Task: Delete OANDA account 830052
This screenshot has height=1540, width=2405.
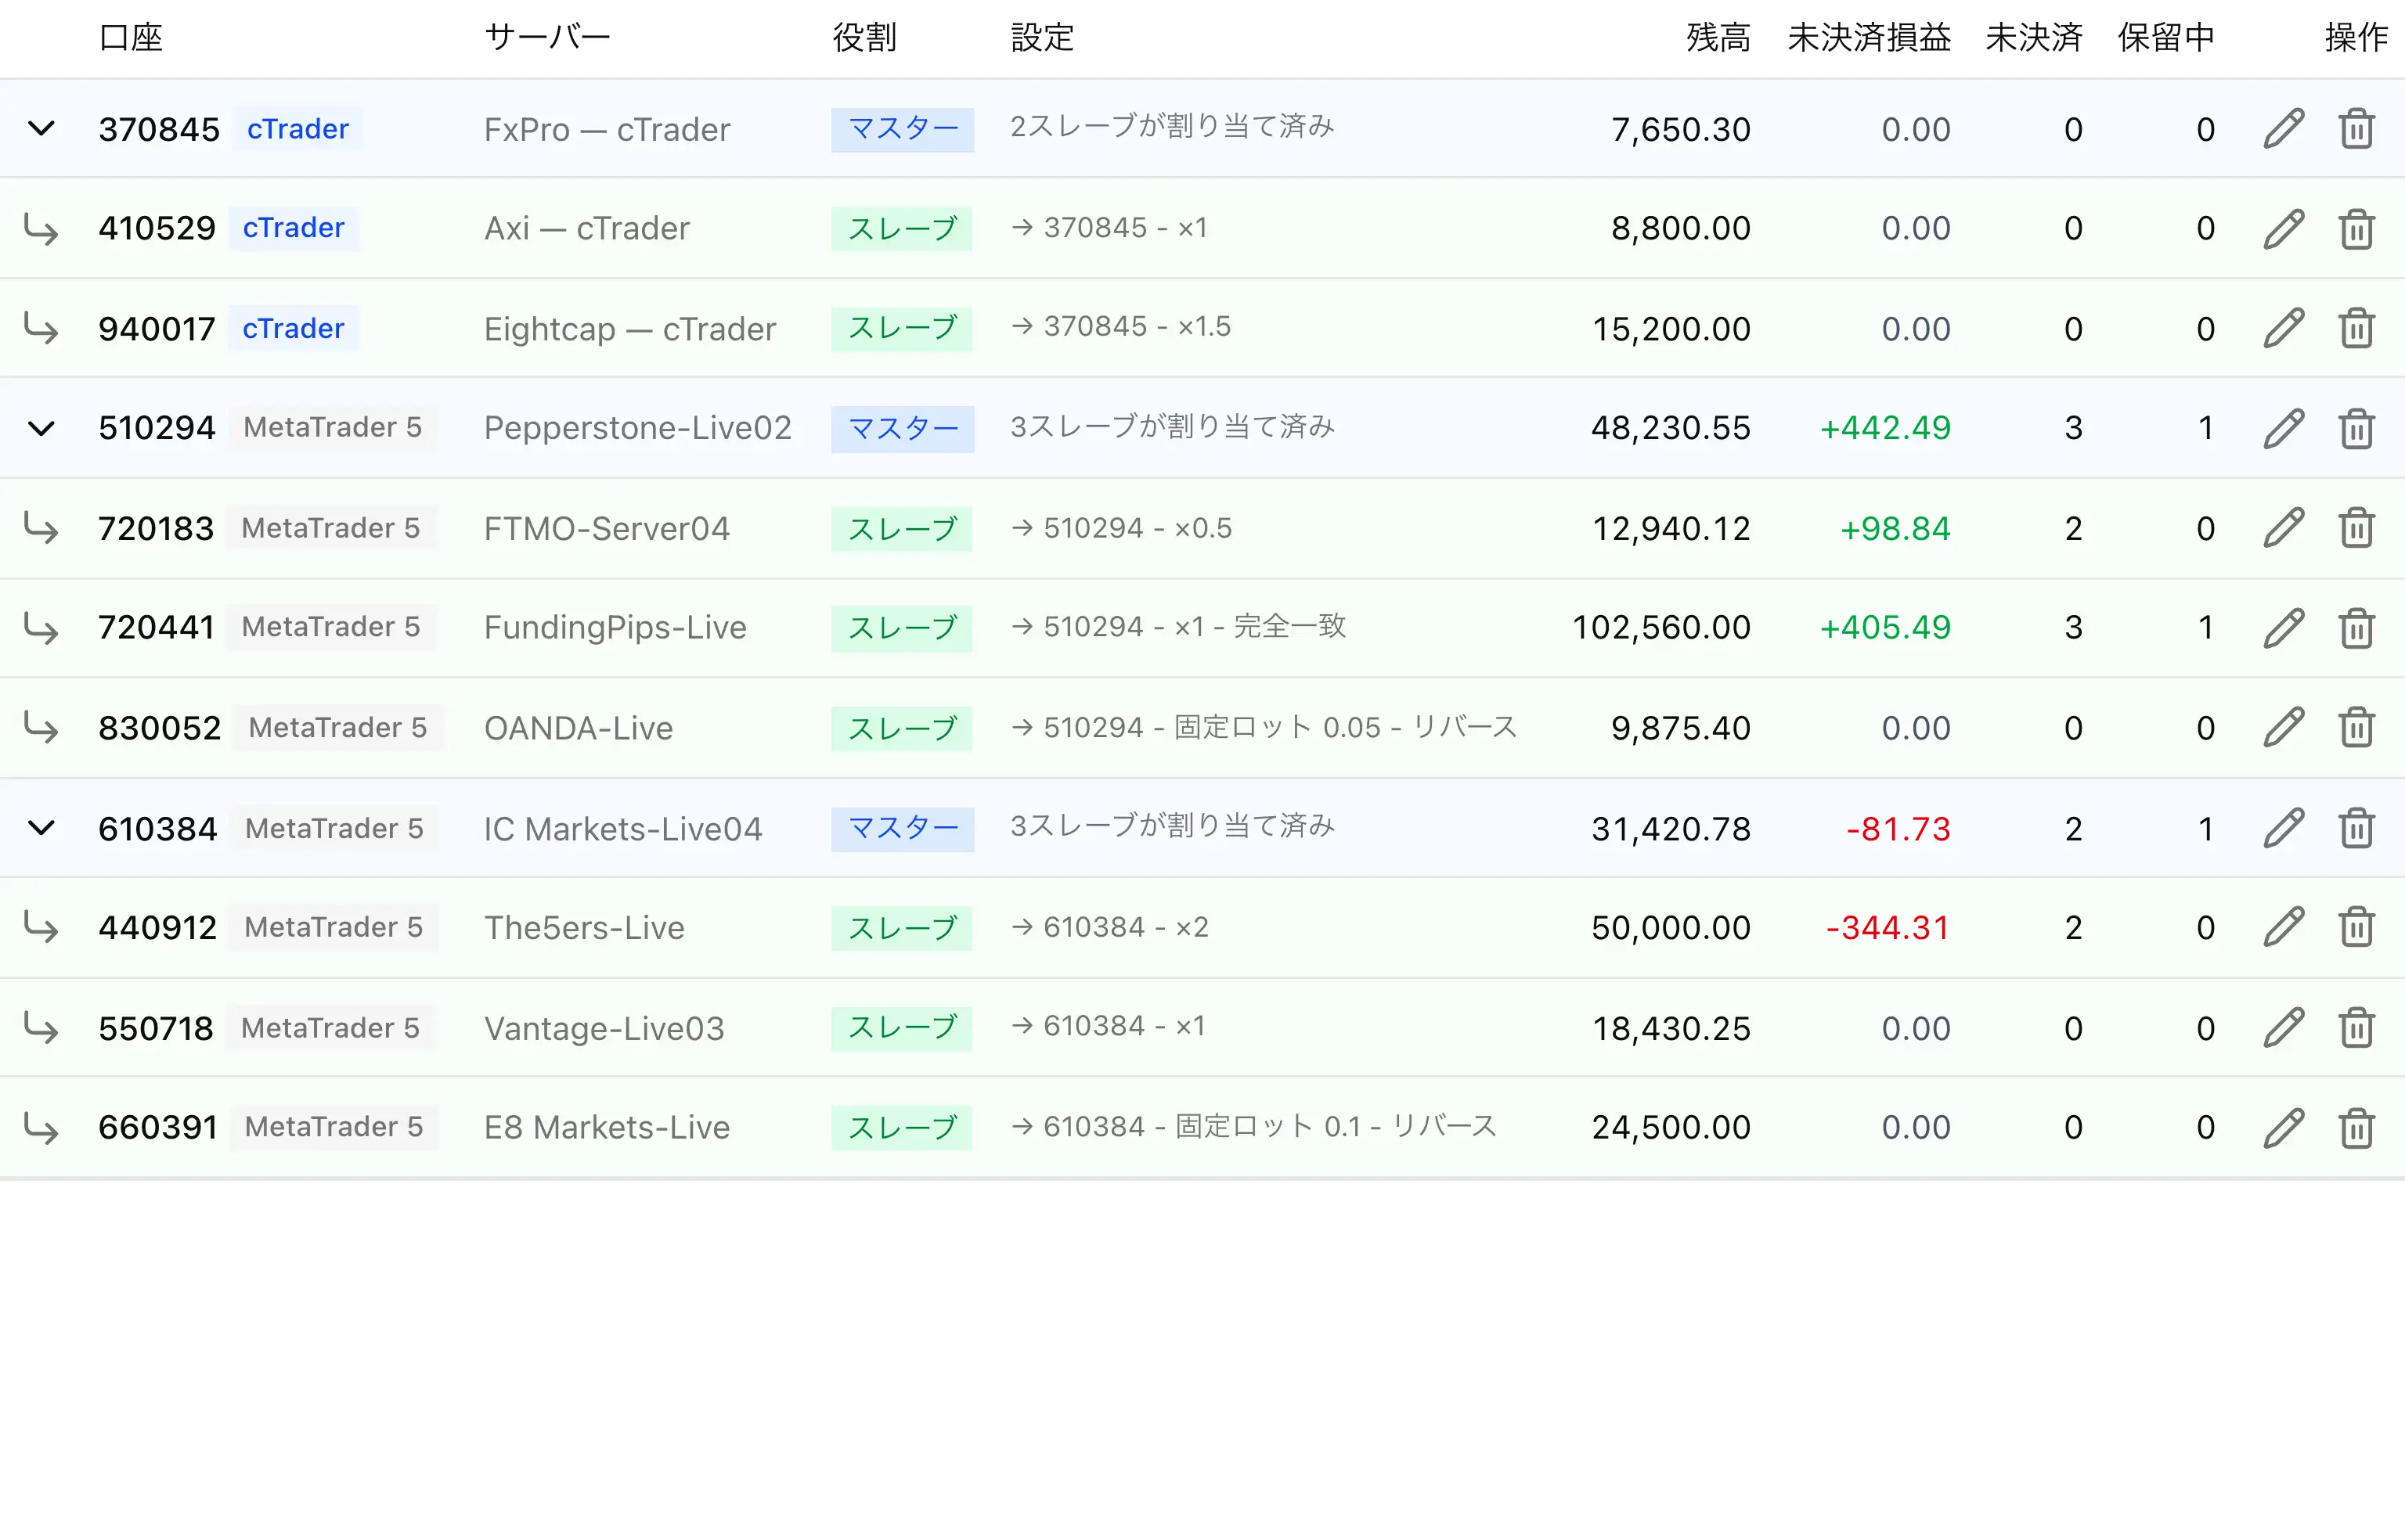Action: (x=2357, y=727)
